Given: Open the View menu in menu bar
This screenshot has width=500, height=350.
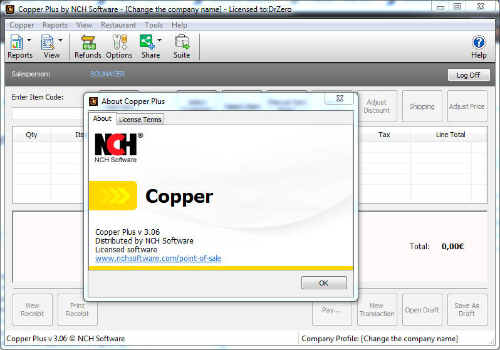Looking at the screenshot, I should point(84,25).
